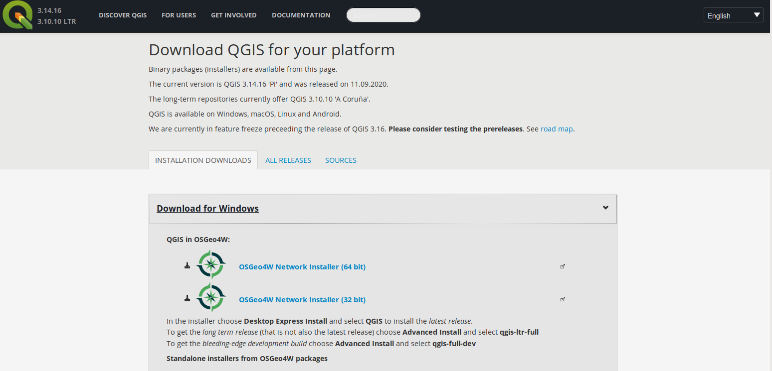Click the Desktop Express Install text
Viewport: 772px width, 371px height.
pyautogui.click(x=285, y=321)
